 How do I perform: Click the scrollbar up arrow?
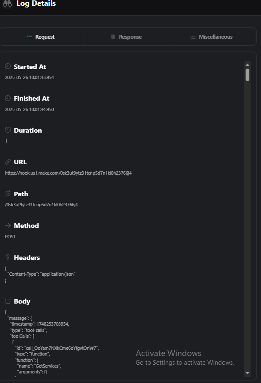247,64
